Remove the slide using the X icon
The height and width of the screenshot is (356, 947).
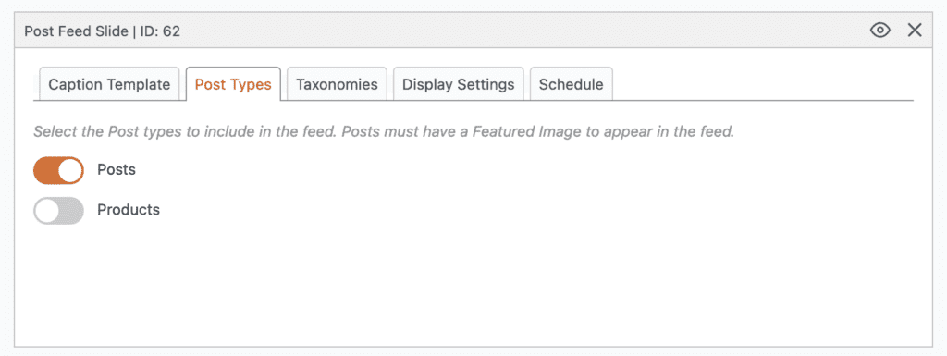(x=915, y=31)
